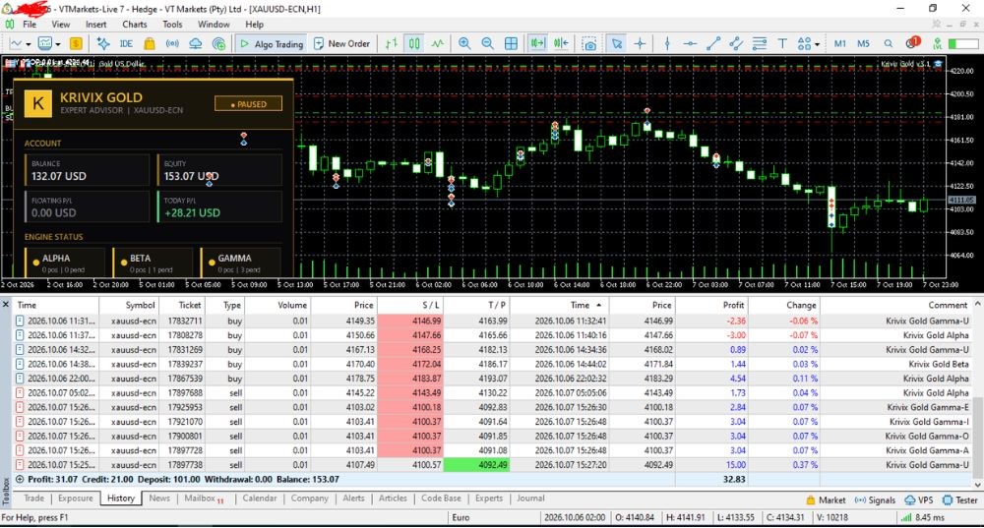
Task: Click the PAUSED button on Krivix Gold panel
Action: pos(249,104)
